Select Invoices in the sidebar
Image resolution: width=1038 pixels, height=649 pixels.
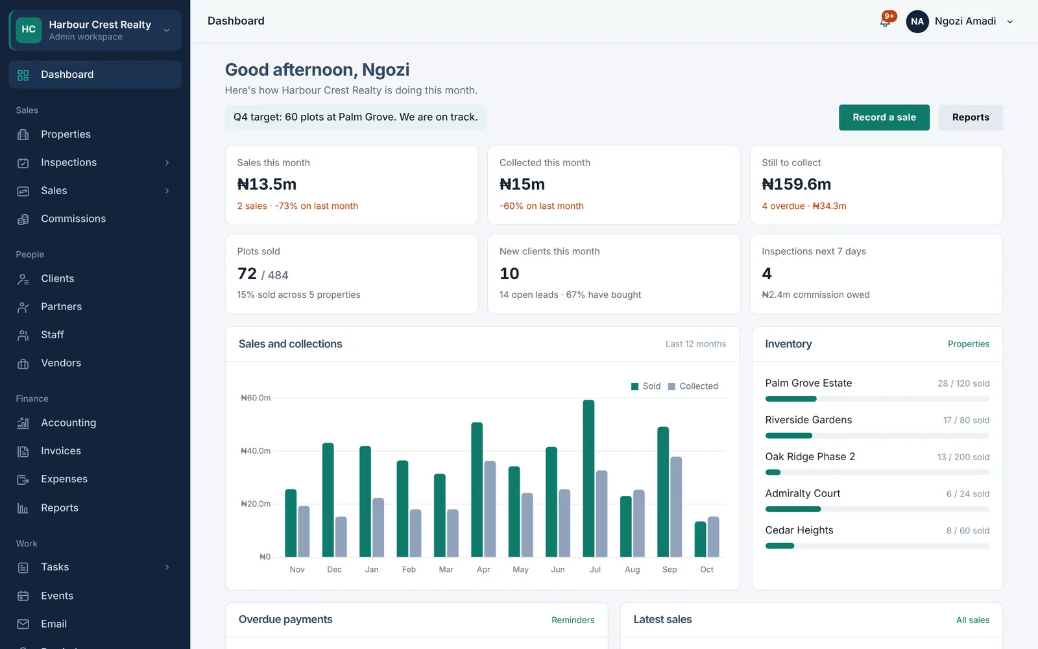(95, 451)
